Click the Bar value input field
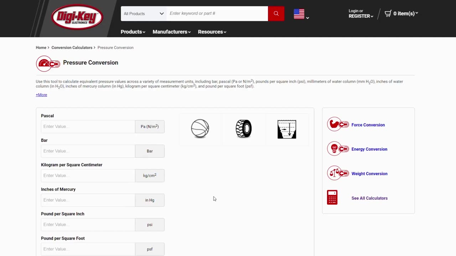The width and height of the screenshot is (456, 256). pyautogui.click(x=88, y=151)
